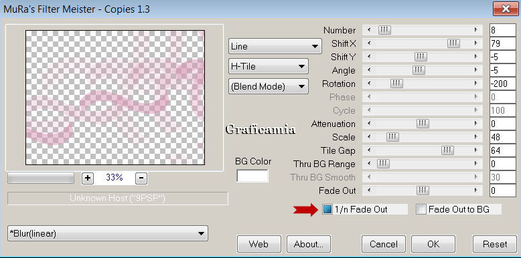Click the Rotation slider right arrow
The image size is (521, 258).
476,84
